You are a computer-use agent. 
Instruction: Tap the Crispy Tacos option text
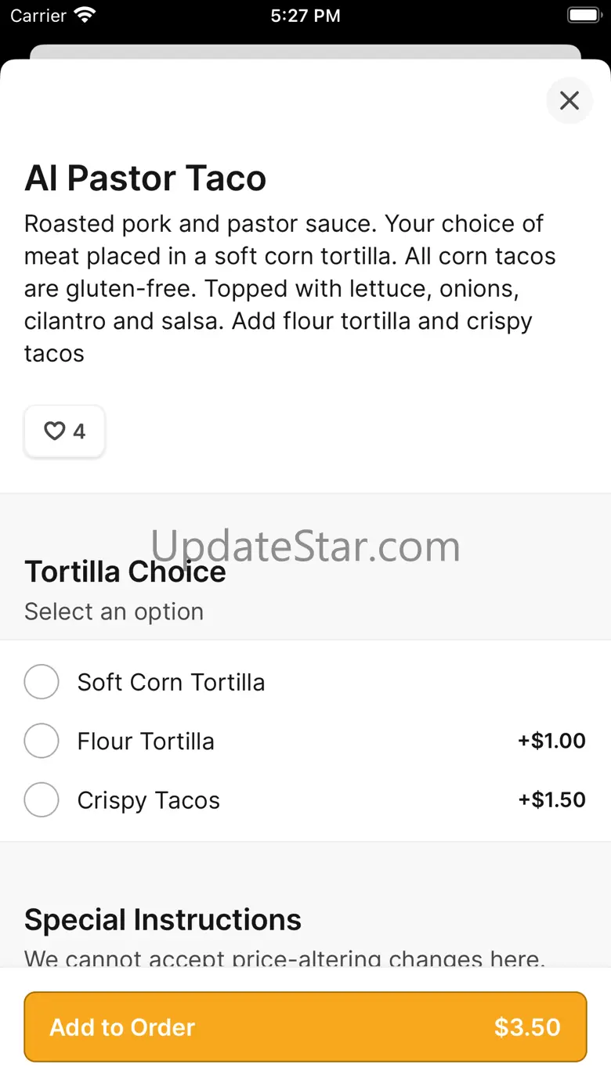pos(149,800)
